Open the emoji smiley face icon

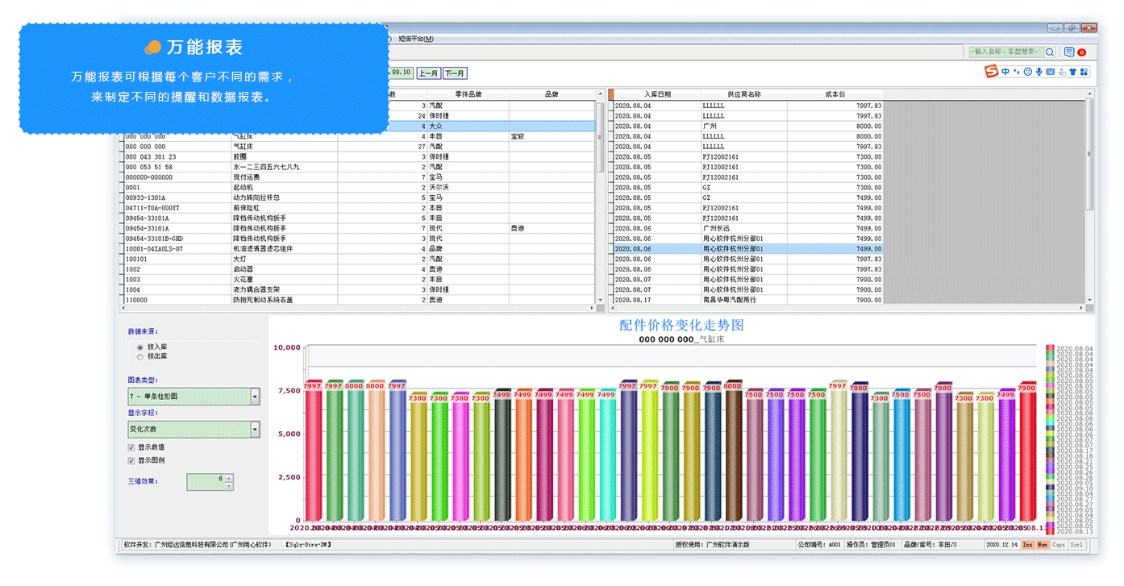click(x=1027, y=72)
